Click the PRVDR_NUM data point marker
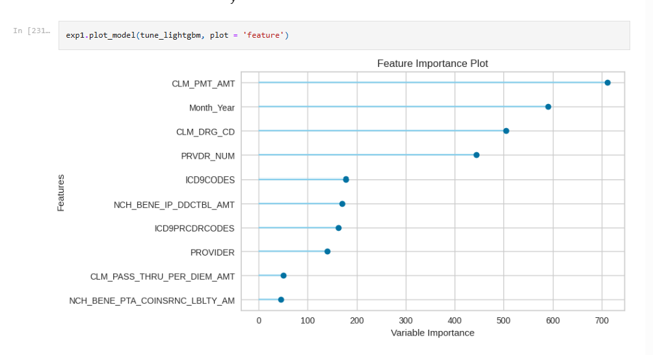 coord(477,155)
